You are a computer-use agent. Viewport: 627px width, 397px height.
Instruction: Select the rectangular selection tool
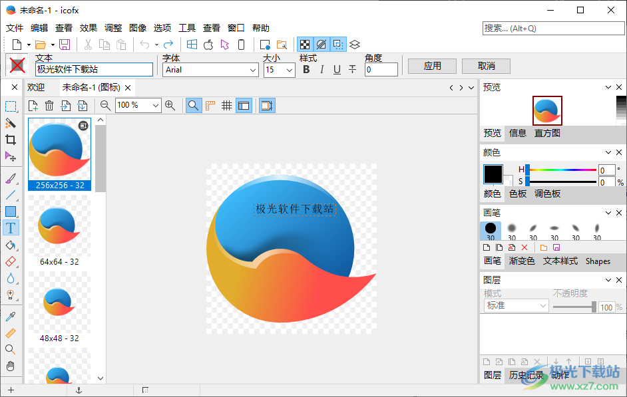10,106
